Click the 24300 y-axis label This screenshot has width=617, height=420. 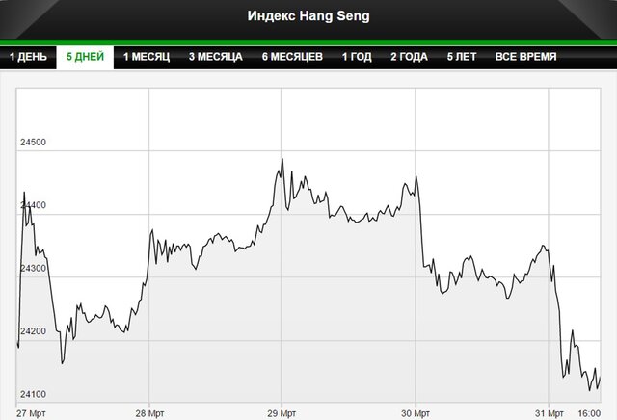[33, 269]
